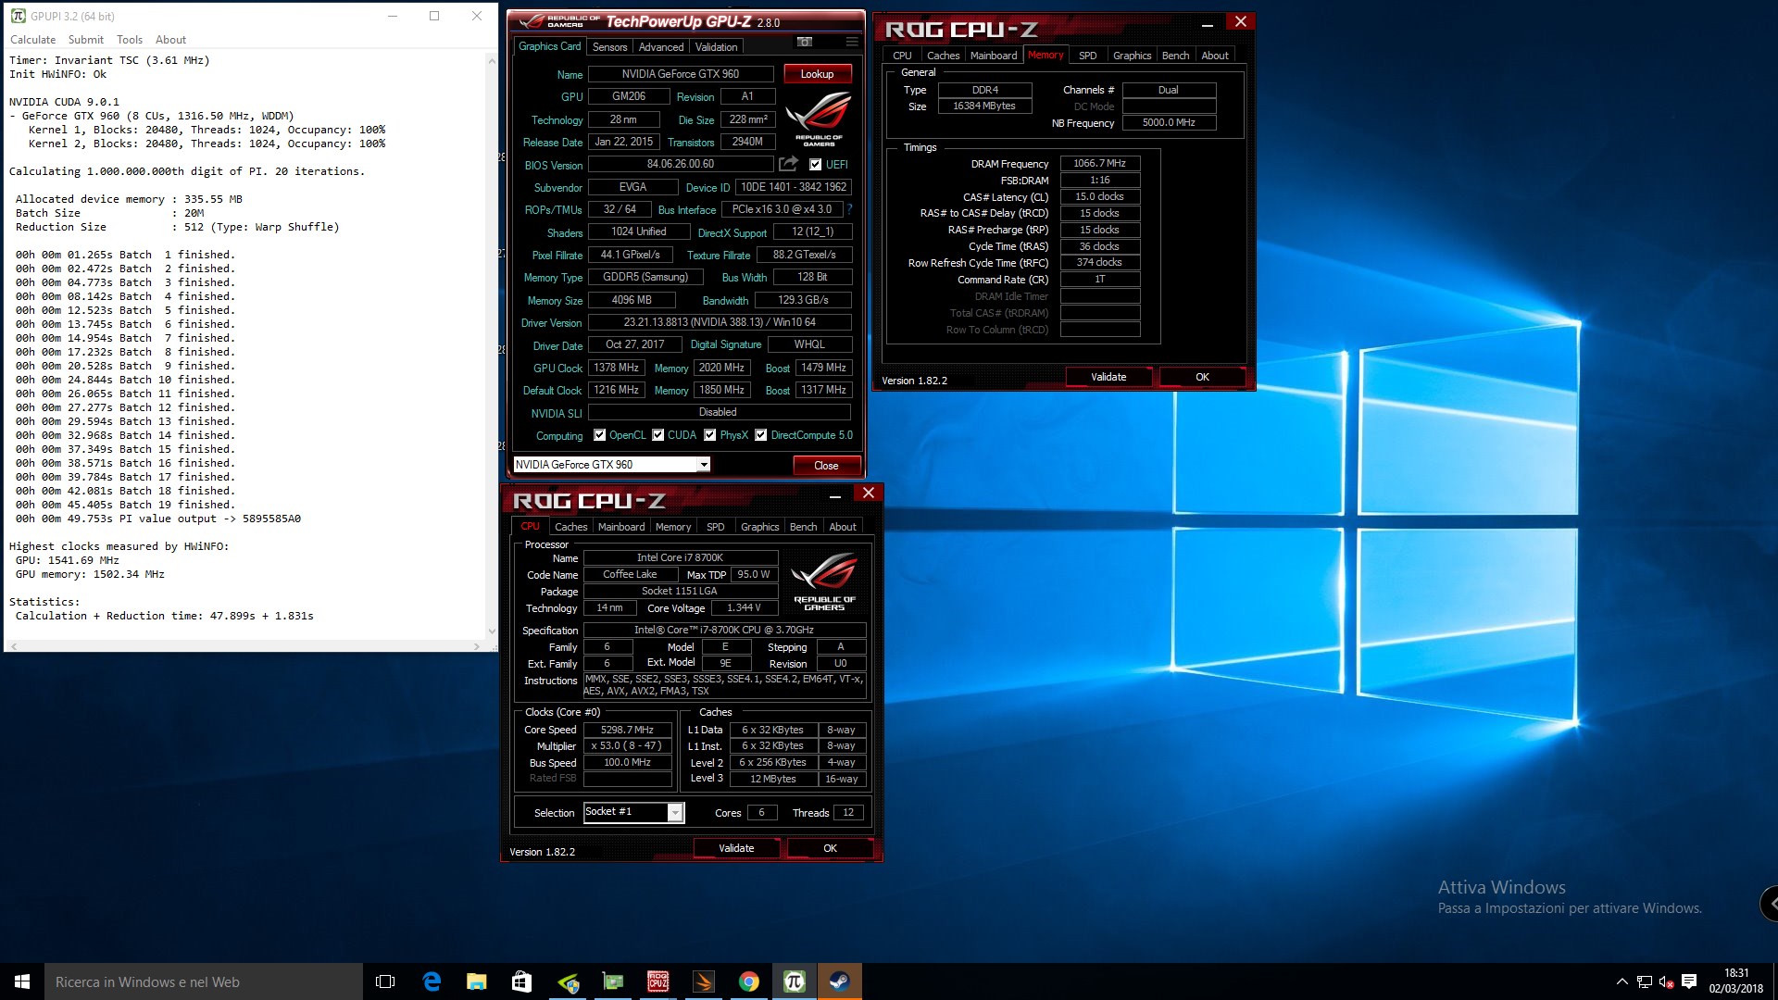Open Windows Start menu

pyautogui.click(x=22, y=981)
